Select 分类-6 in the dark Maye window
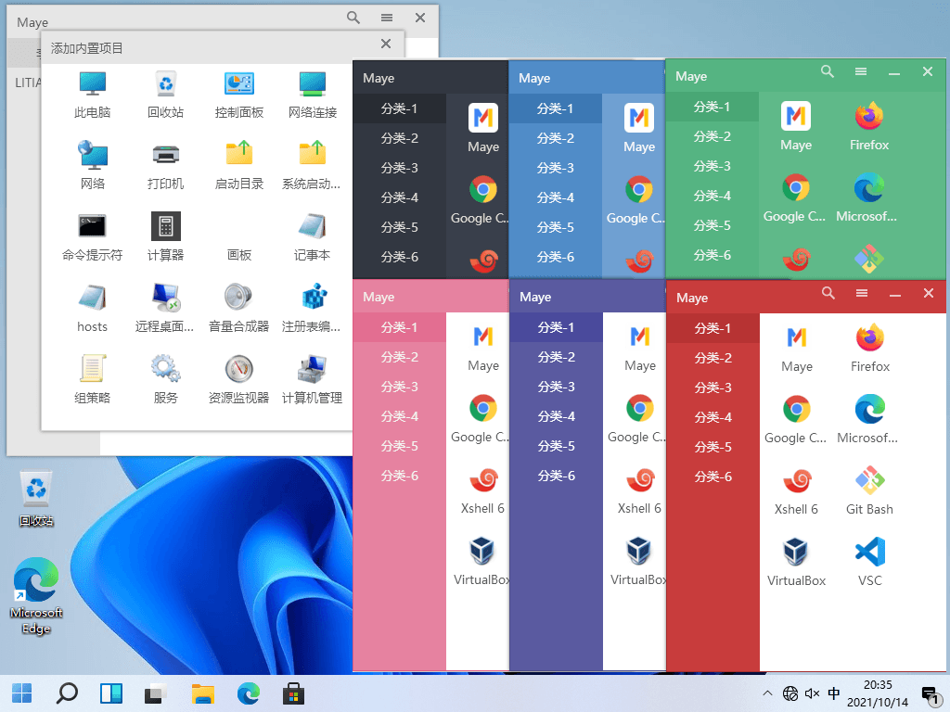Viewport: 950px width, 712px height. click(399, 257)
